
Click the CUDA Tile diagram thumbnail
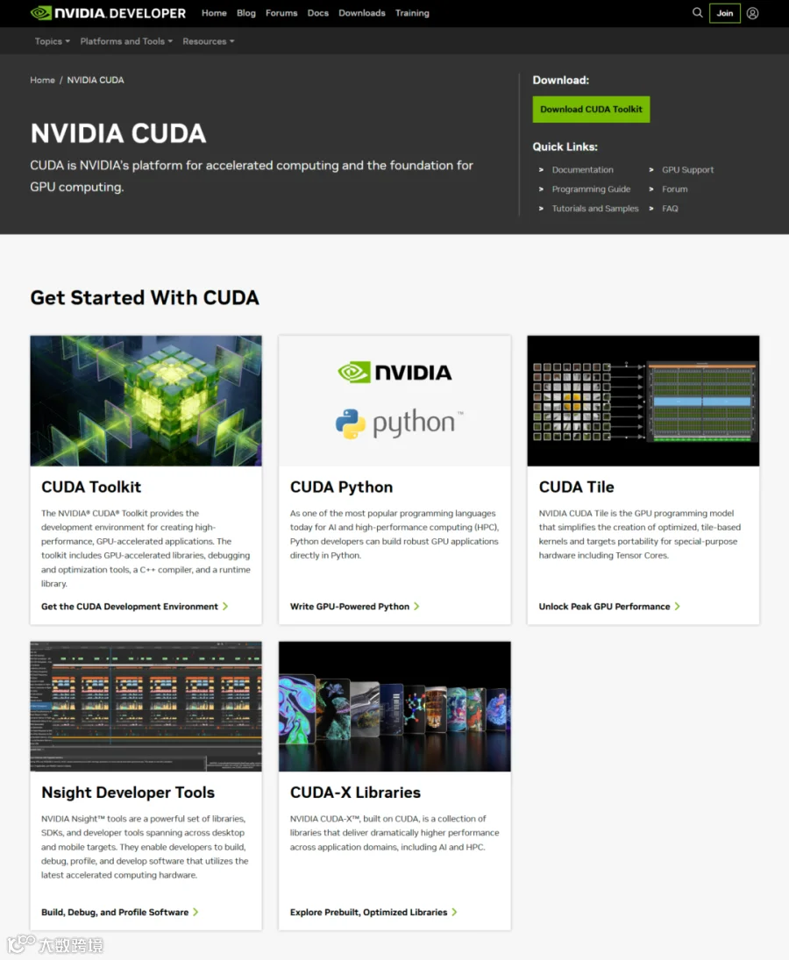click(x=643, y=401)
